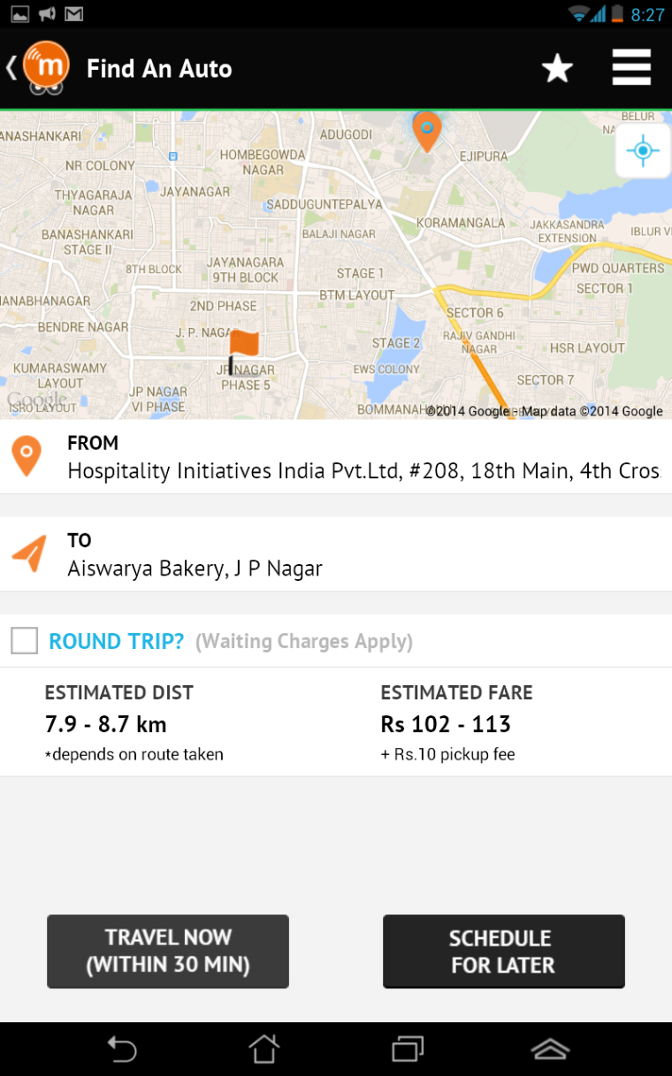Tap the ROUND TRIP? label

117,641
